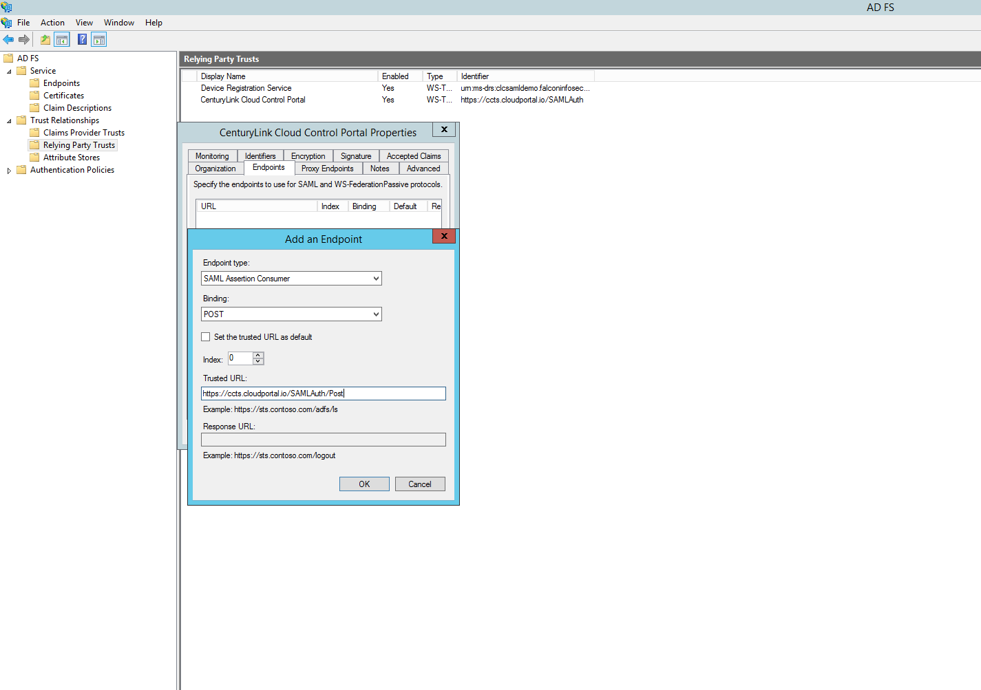Select Authentication Policies tree item

72,170
